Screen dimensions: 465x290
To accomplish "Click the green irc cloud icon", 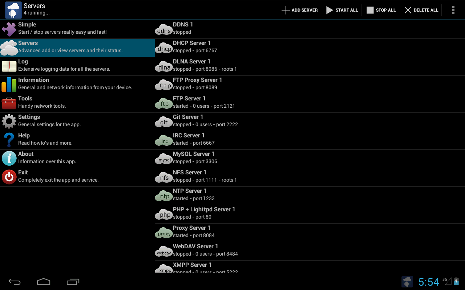I will [164, 141].
